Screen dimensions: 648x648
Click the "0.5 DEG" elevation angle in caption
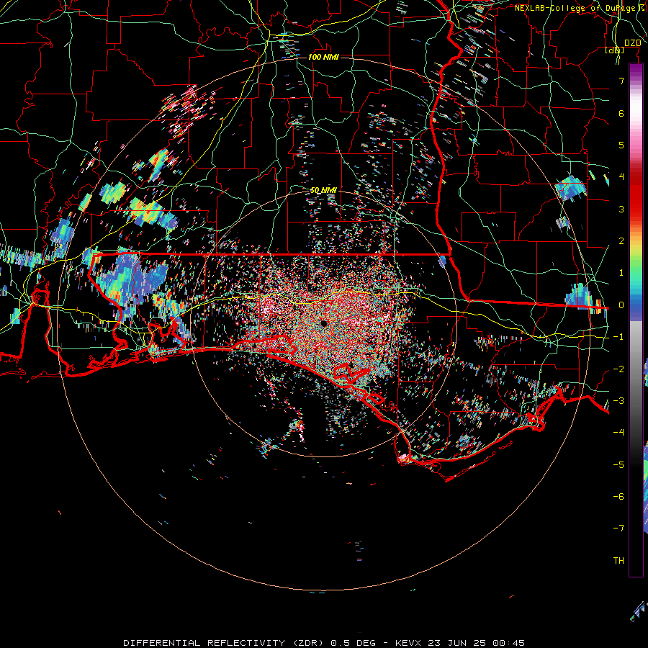[353, 643]
